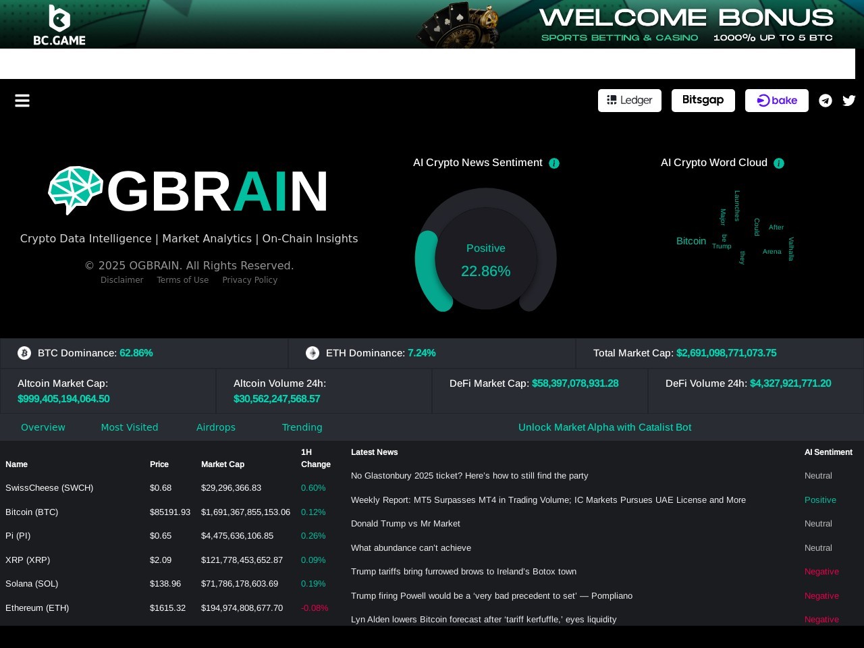Open the Glastonbury 2025 ticket news
The height and width of the screenshot is (648, 864).
(469, 476)
